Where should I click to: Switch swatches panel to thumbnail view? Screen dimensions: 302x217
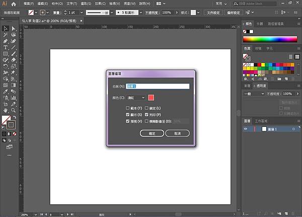(x=297, y=57)
